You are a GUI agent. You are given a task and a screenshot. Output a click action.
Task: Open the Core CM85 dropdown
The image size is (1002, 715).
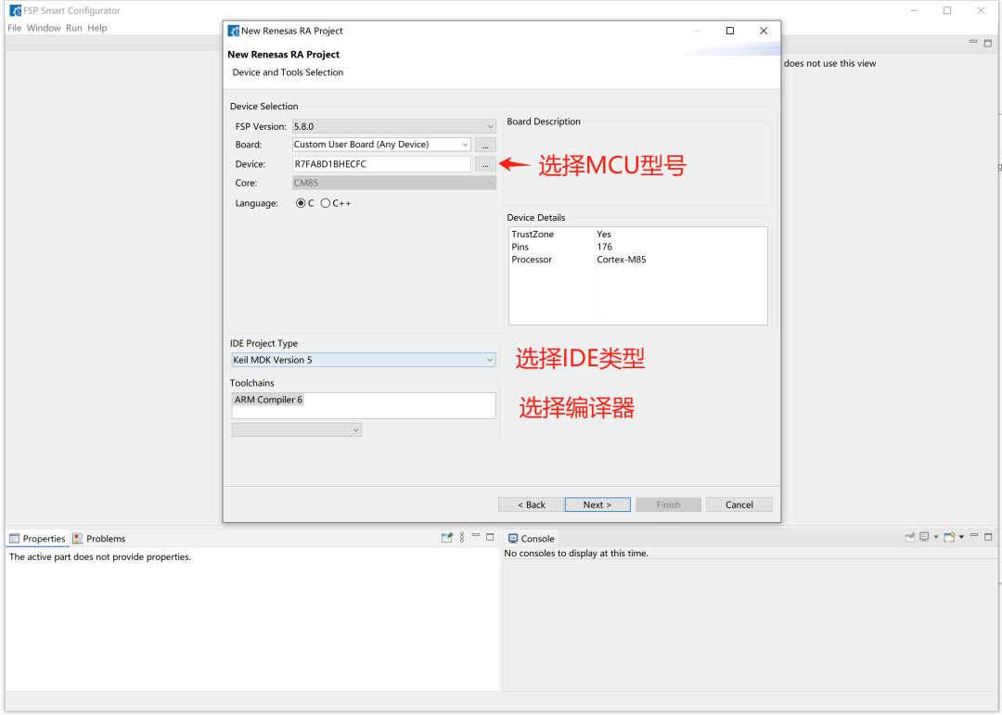coord(393,183)
